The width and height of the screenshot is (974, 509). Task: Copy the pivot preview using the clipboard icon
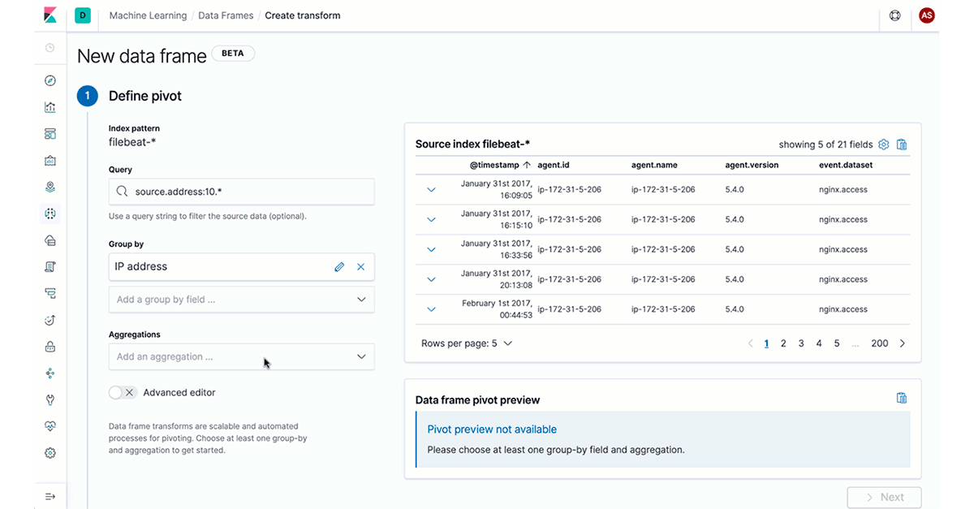[x=902, y=398]
